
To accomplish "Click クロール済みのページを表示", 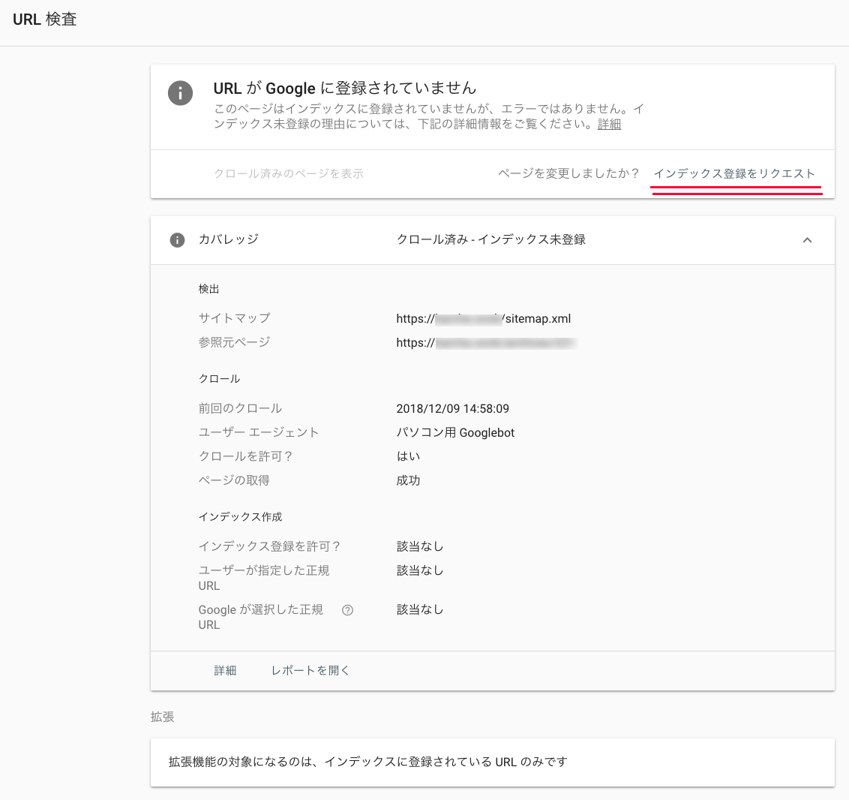I will [x=289, y=174].
